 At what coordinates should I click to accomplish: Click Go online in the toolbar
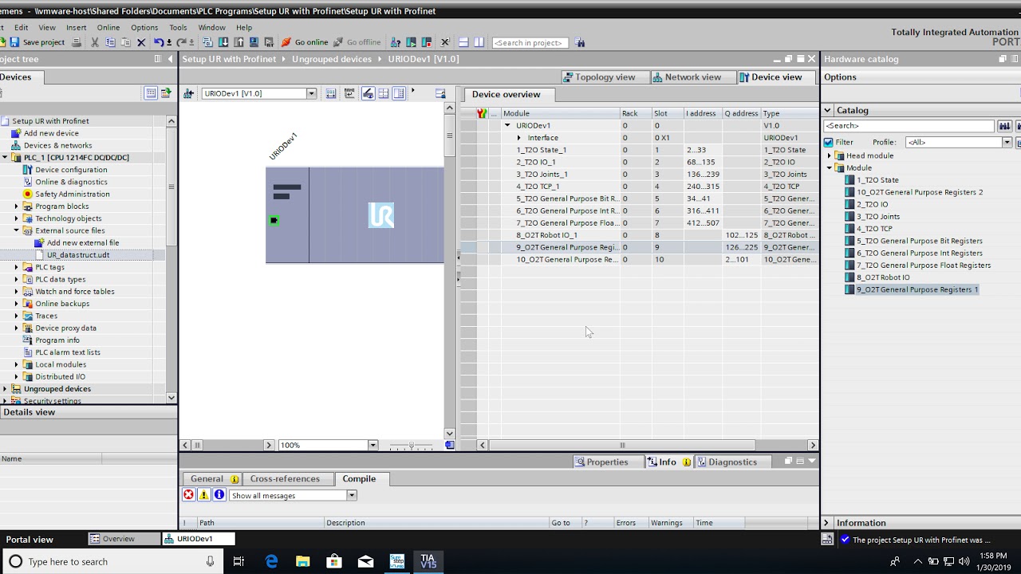(x=305, y=42)
